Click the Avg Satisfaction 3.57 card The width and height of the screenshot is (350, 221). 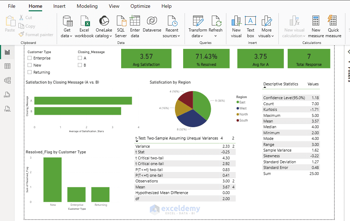146,58
